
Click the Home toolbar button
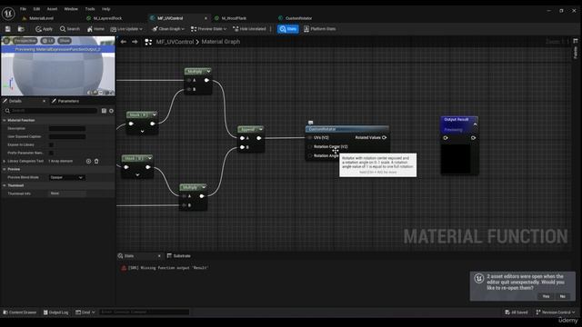click(x=95, y=29)
